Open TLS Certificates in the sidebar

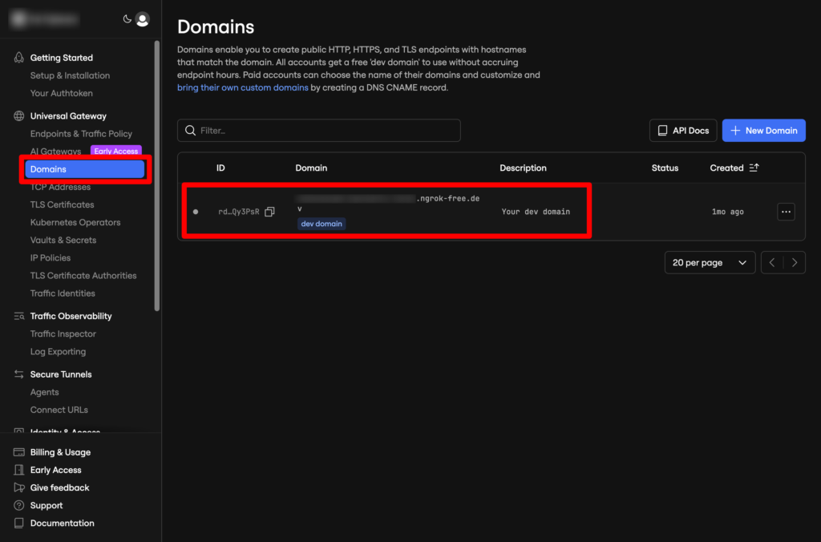pyautogui.click(x=62, y=204)
